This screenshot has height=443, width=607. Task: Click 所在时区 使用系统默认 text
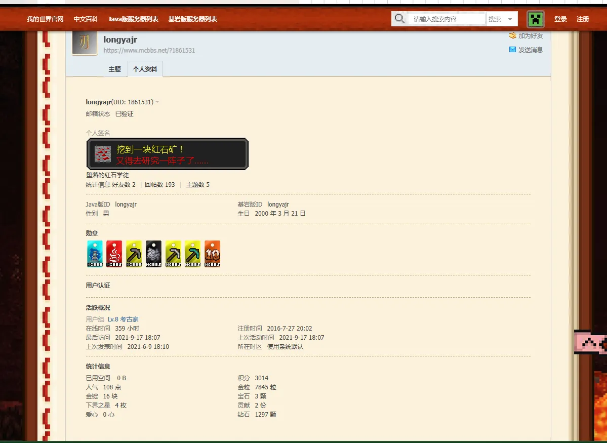point(271,347)
